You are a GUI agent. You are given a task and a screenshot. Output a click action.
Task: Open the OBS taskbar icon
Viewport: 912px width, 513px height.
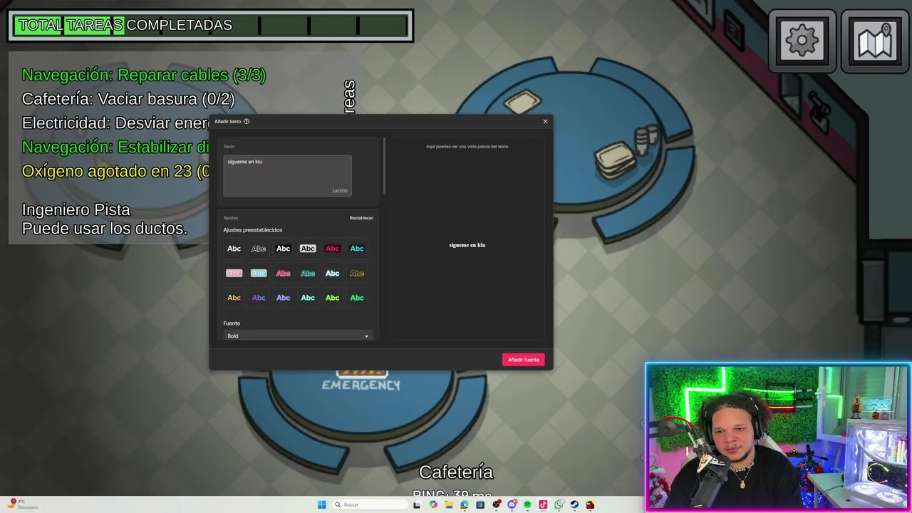pyautogui.click(x=497, y=504)
